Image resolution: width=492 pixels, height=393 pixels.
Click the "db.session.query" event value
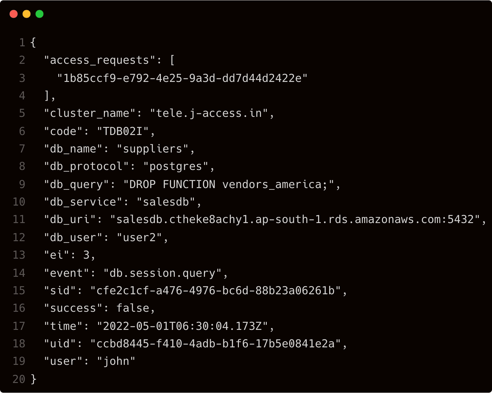(162, 273)
